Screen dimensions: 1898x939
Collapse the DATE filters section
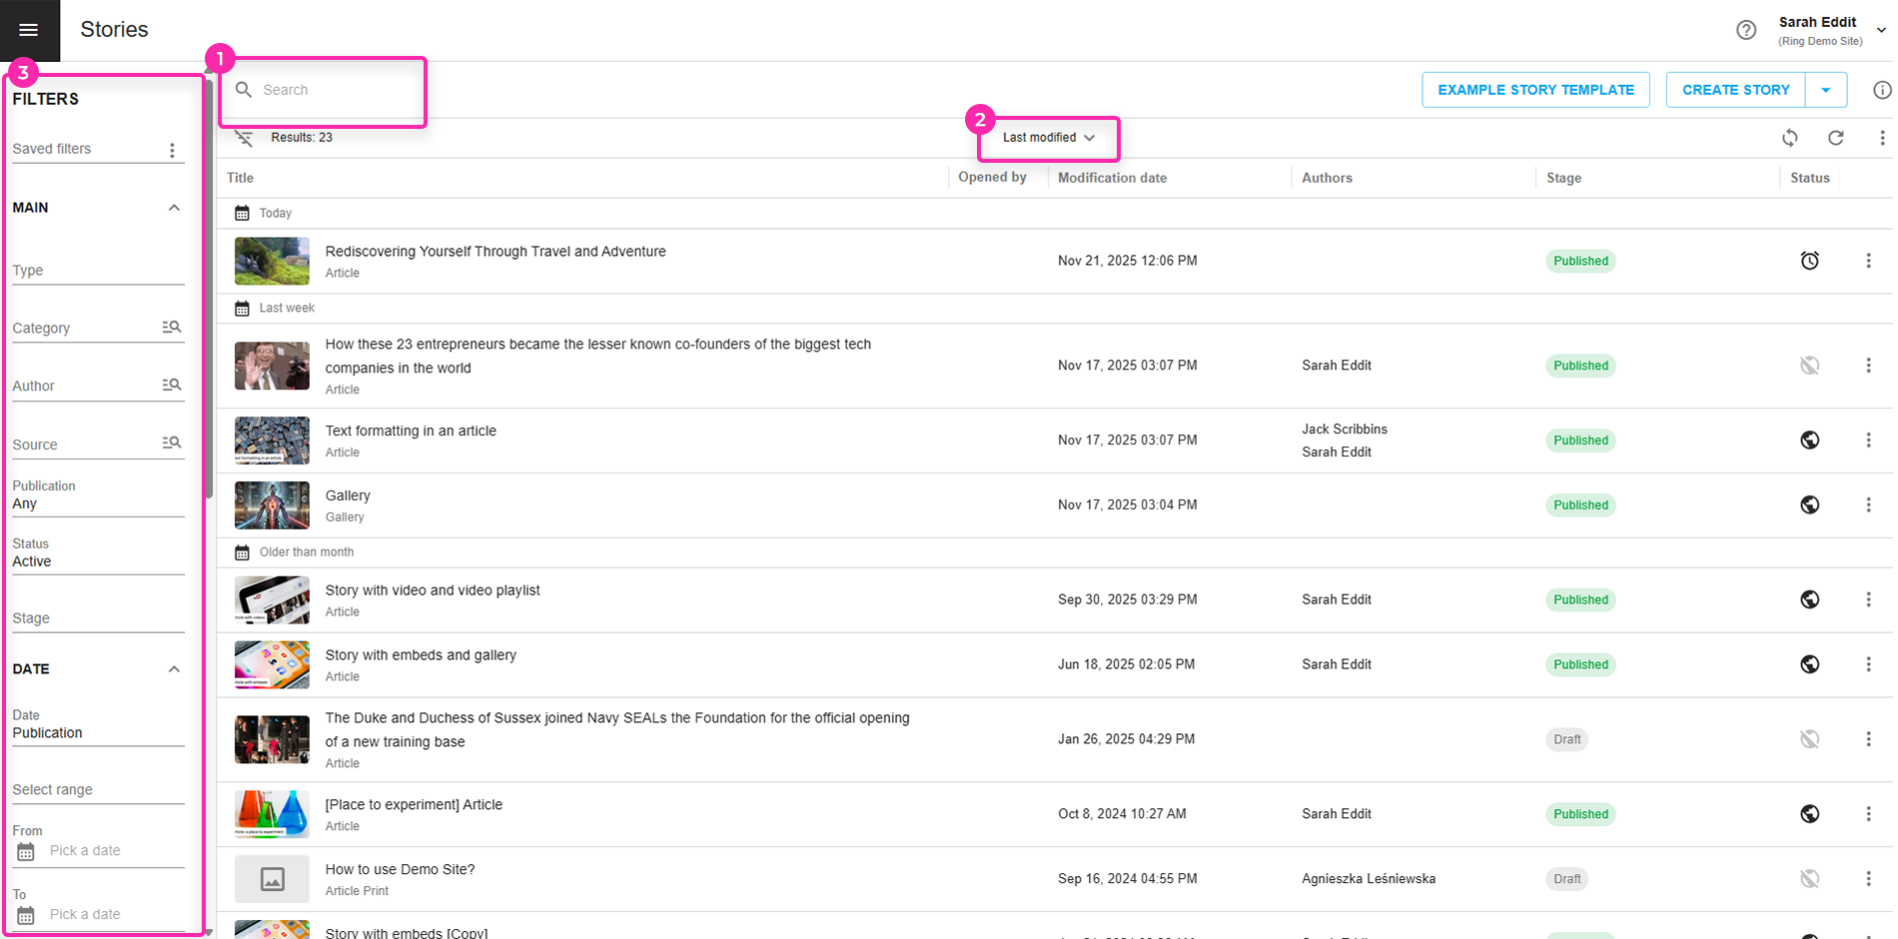tap(174, 669)
